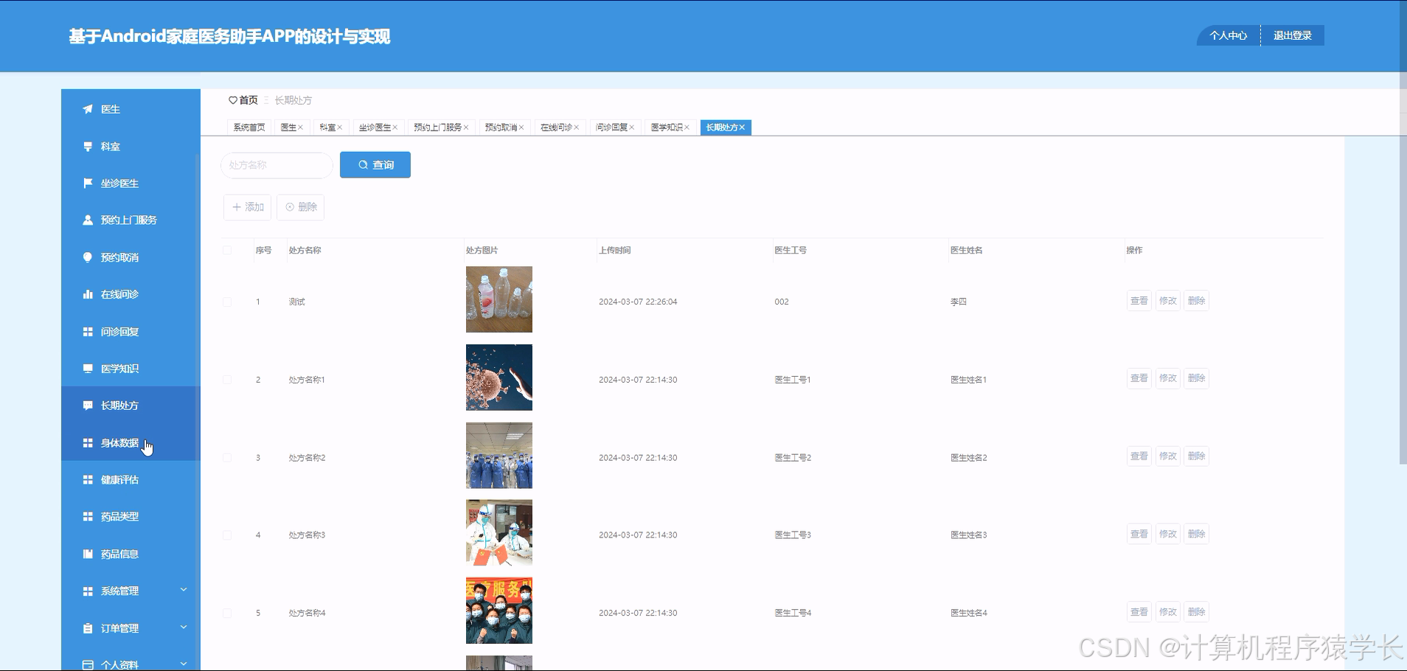Screen dimensions: 1407x671
Task: Expand the 个人资料 submenu chevron
Action: 184,664
